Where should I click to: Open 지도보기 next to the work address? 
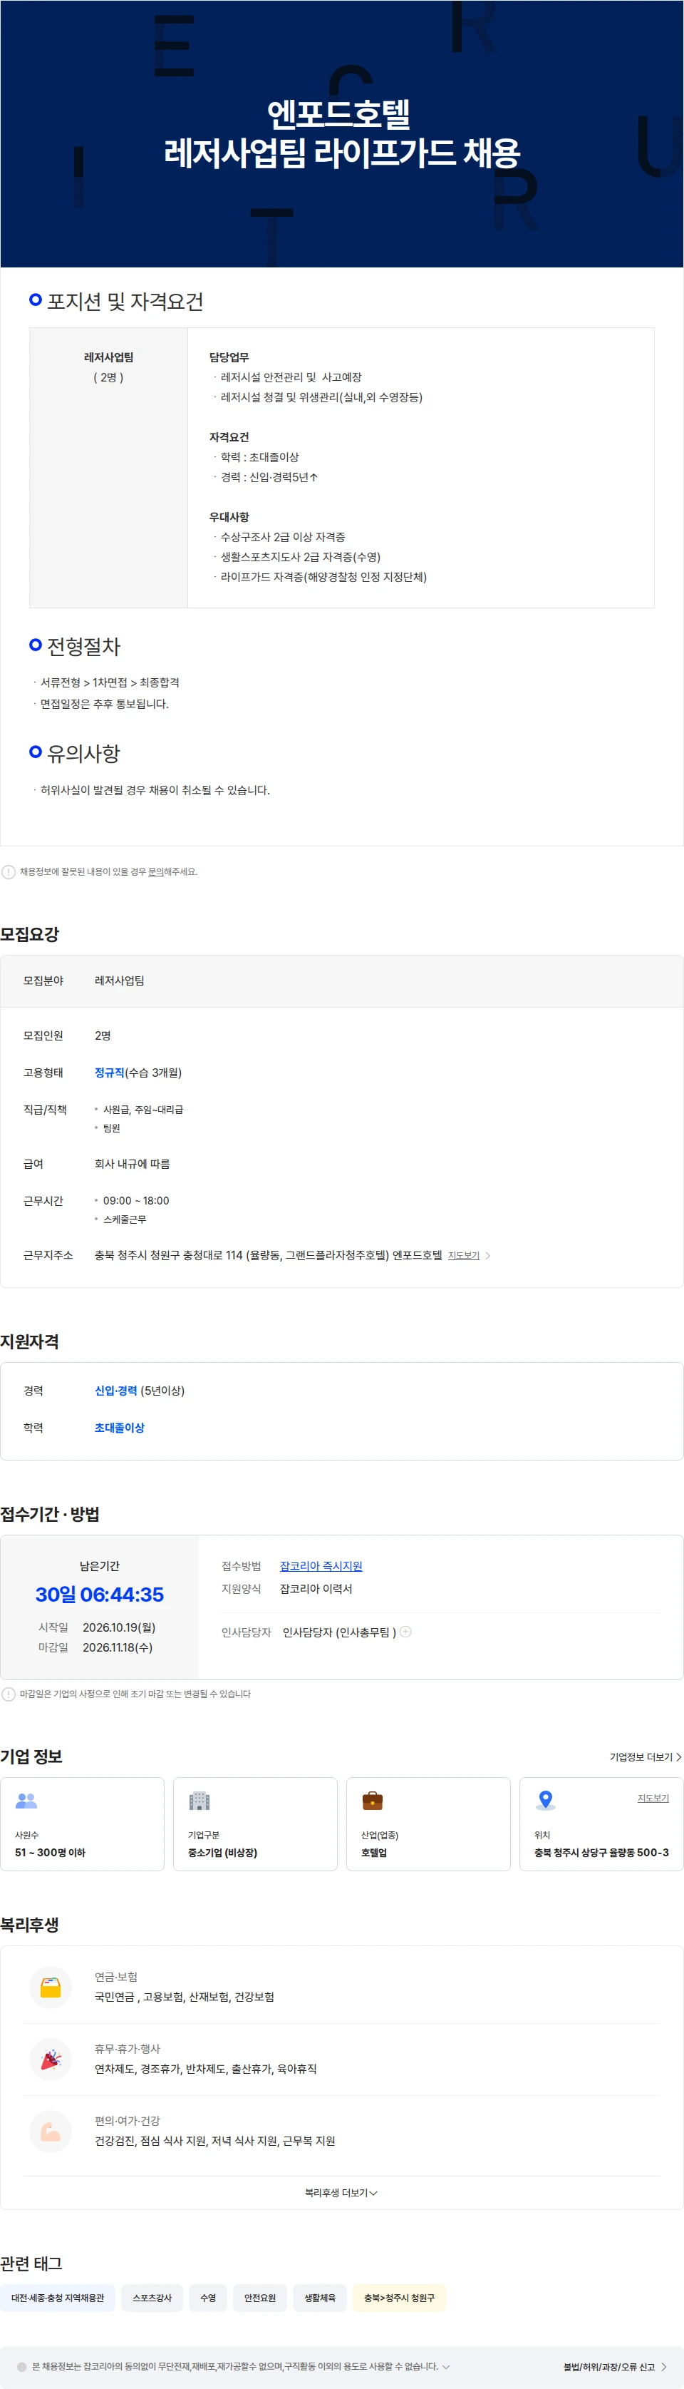tap(463, 1256)
